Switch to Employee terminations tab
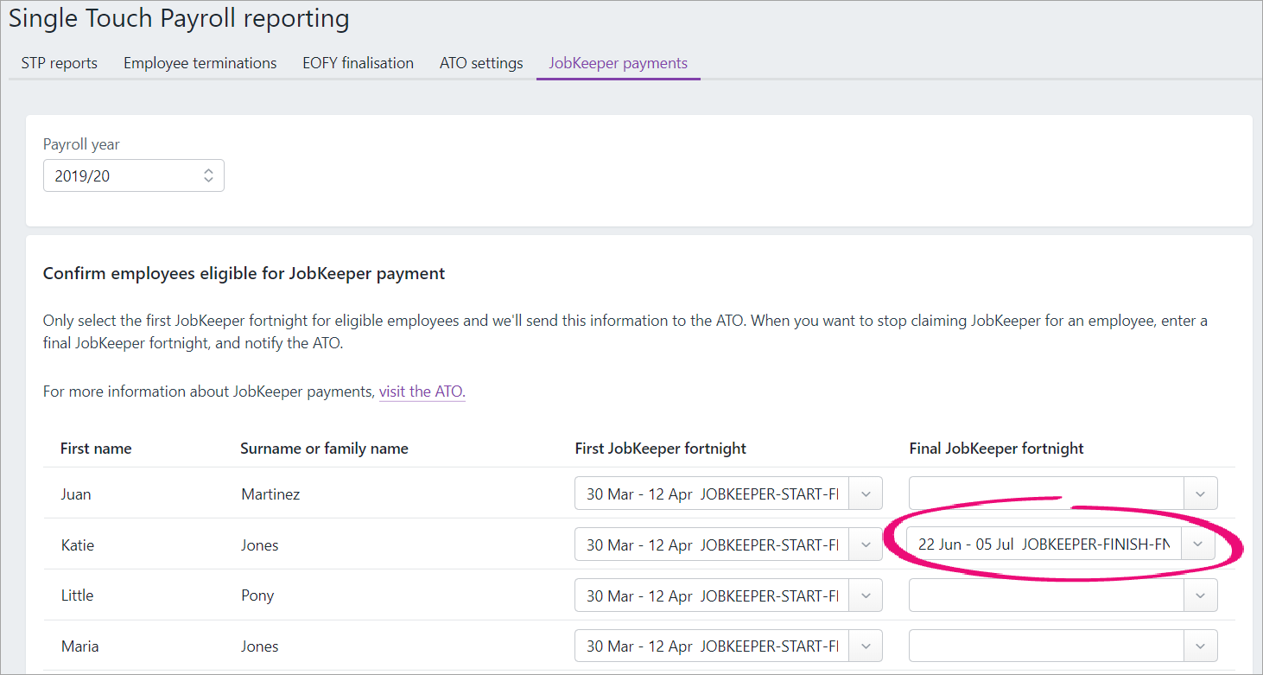The height and width of the screenshot is (675, 1263). 200,63
